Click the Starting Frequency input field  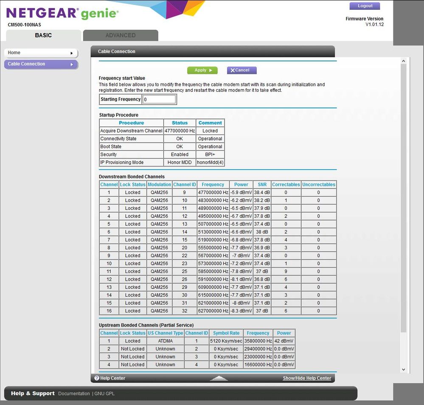(159, 99)
